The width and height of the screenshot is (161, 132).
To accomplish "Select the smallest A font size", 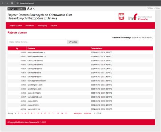I will point(34,9).
